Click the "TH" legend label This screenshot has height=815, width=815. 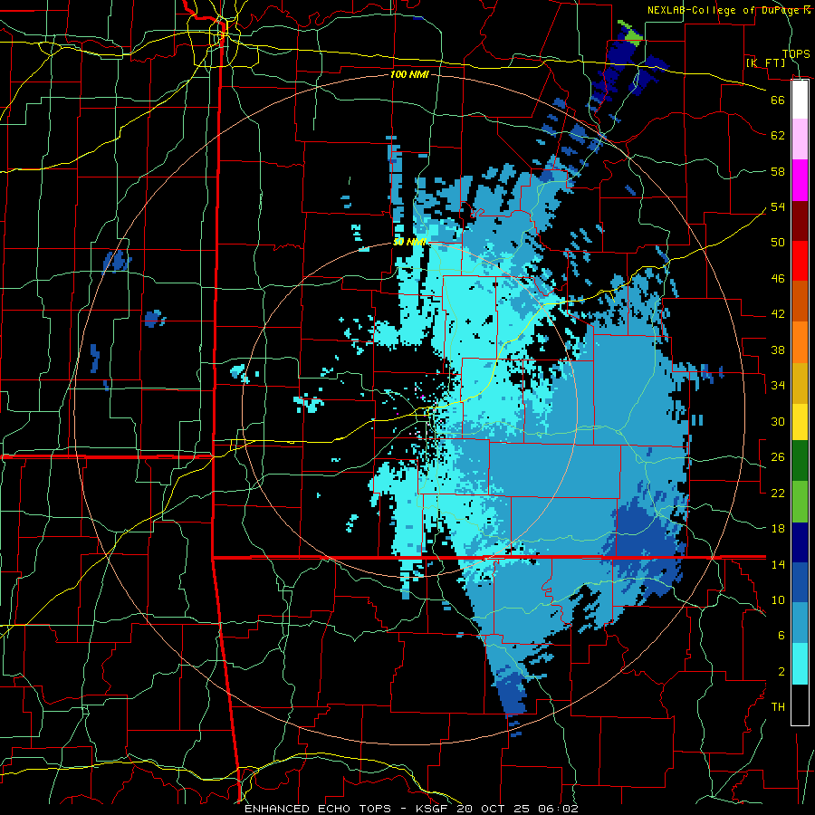point(778,707)
